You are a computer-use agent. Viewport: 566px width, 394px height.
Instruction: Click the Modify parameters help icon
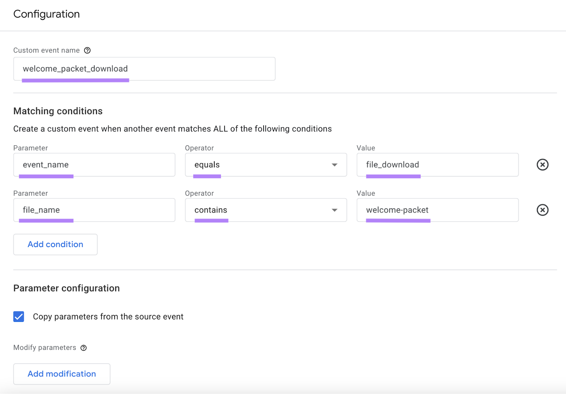(83, 348)
